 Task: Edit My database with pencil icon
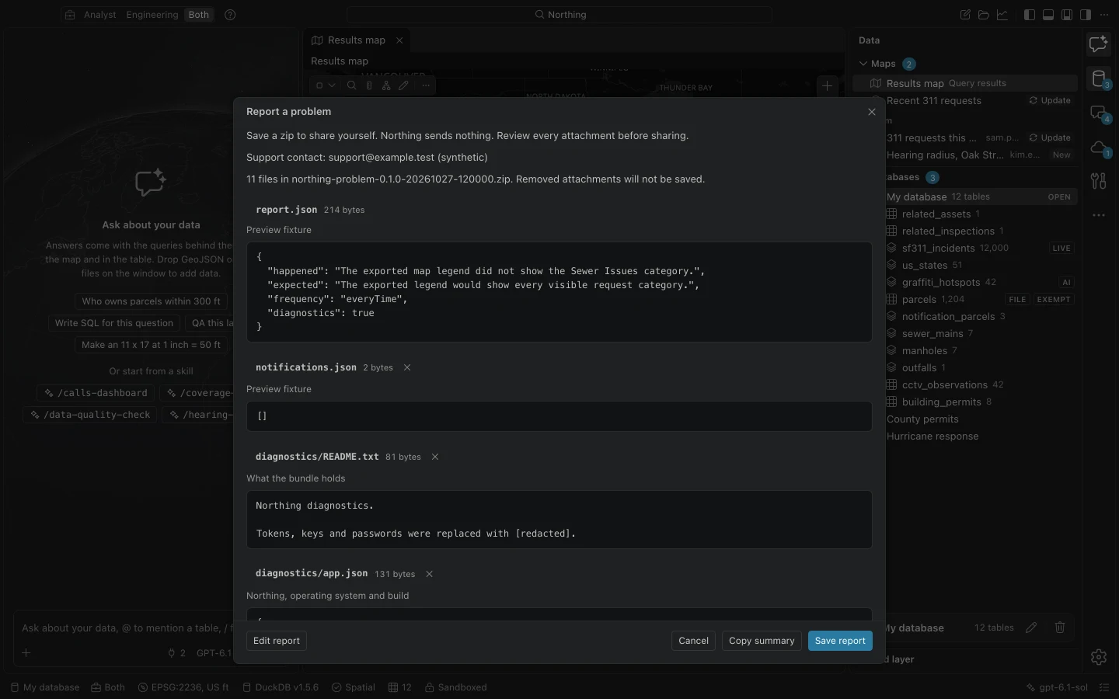[1031, 628]
